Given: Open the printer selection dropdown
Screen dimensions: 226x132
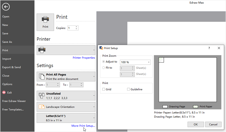Looking at the screenshot, I should coord(94,50).
